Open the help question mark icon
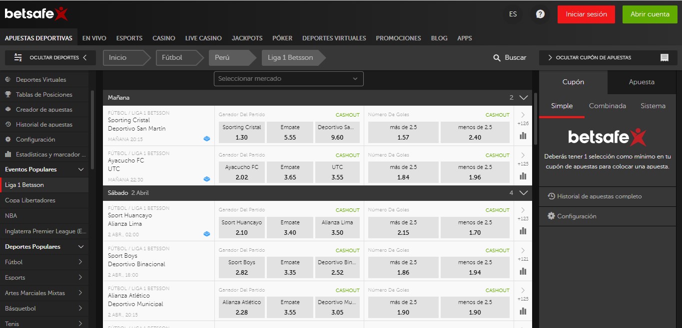This screenshot has width=682, height=328. pyautogui.click(x=540, y=14)
